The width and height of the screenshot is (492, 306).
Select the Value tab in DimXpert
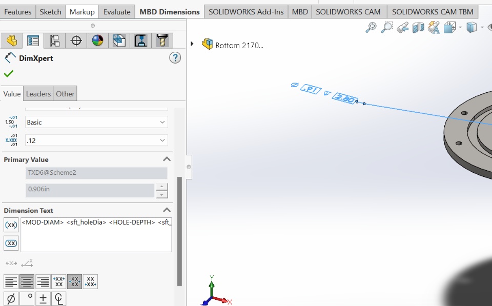12,93
